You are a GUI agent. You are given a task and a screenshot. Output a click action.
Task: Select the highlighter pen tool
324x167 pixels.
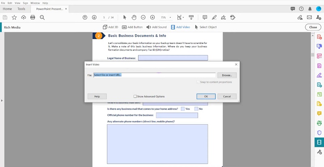tap(214, 17)
